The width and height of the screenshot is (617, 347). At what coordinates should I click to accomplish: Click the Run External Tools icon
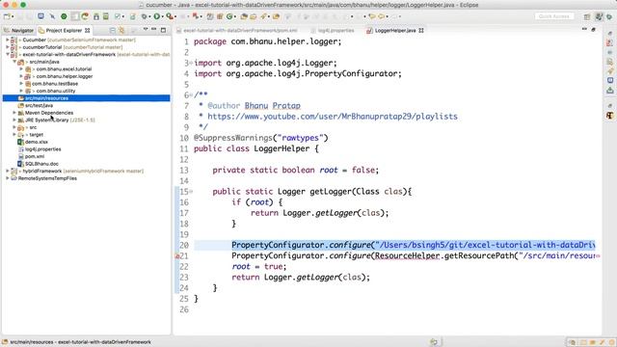click(170, 16)
